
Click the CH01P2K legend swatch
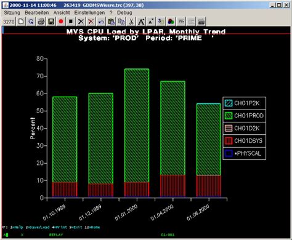[x=229, y=103]
